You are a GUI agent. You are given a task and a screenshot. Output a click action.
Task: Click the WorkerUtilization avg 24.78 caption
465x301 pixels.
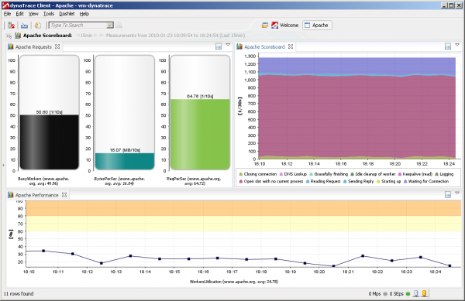pos(234,282)
